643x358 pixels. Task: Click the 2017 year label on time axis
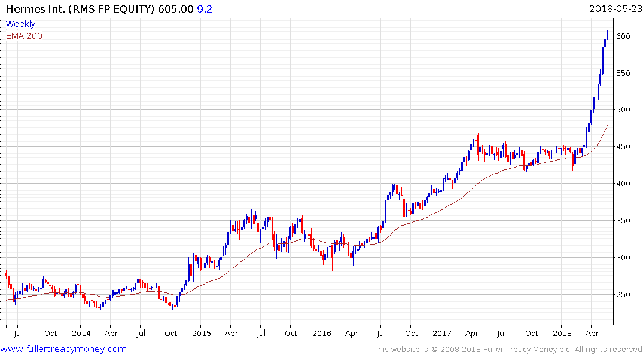pyautogui.click(x=441, y=333)
